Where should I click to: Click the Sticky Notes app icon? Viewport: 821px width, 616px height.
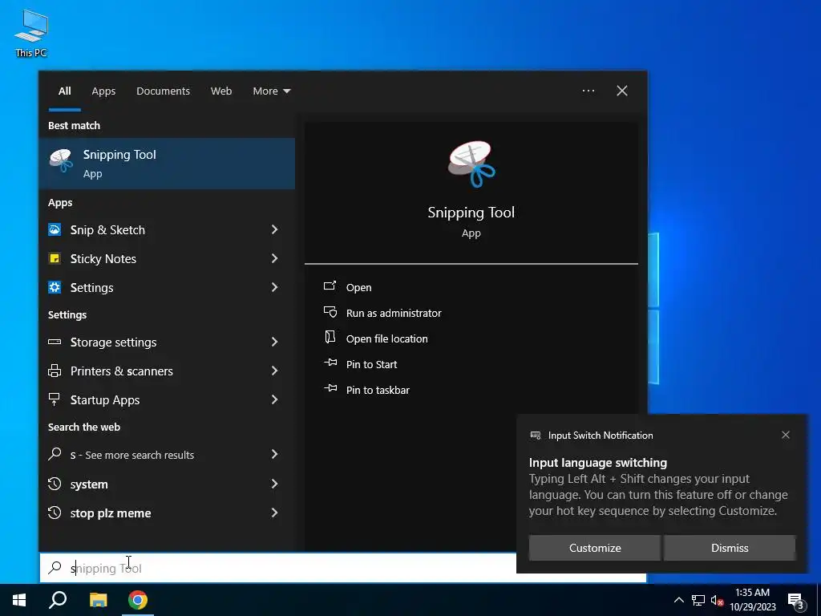[x=55, y=258]
